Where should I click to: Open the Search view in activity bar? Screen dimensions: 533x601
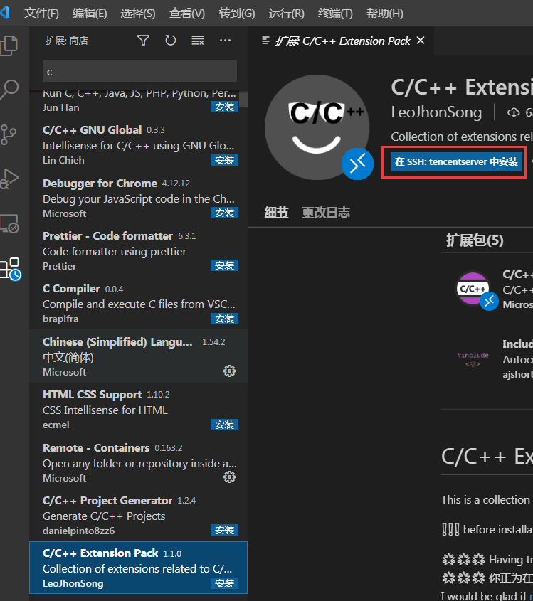9,90
